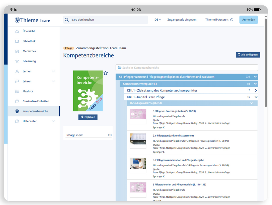
Task: Toggle the Image view switch
Action: (x=110, y=135)
